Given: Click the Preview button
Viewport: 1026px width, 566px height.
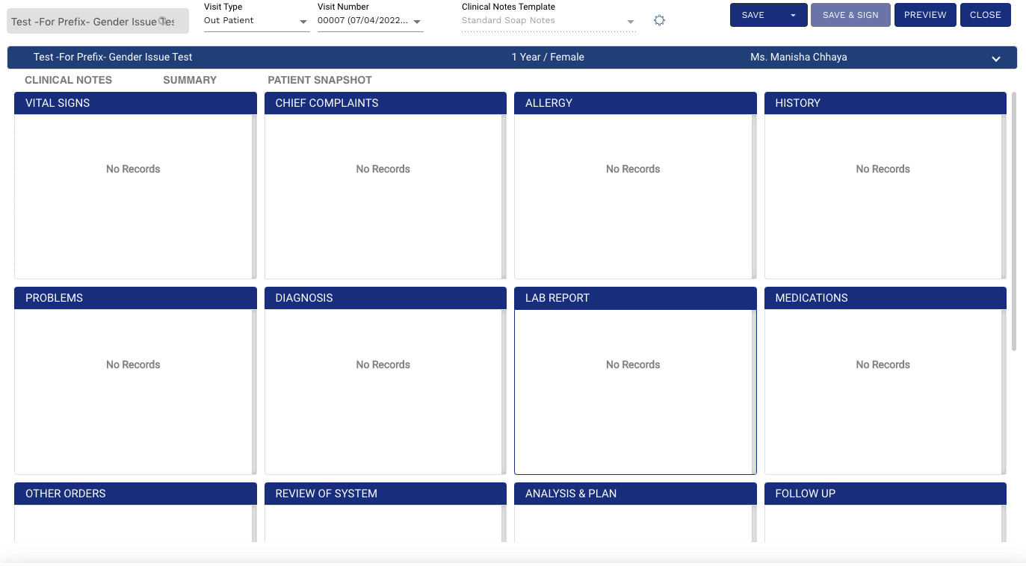Looking at the screenshot, I should pos(925,15).
